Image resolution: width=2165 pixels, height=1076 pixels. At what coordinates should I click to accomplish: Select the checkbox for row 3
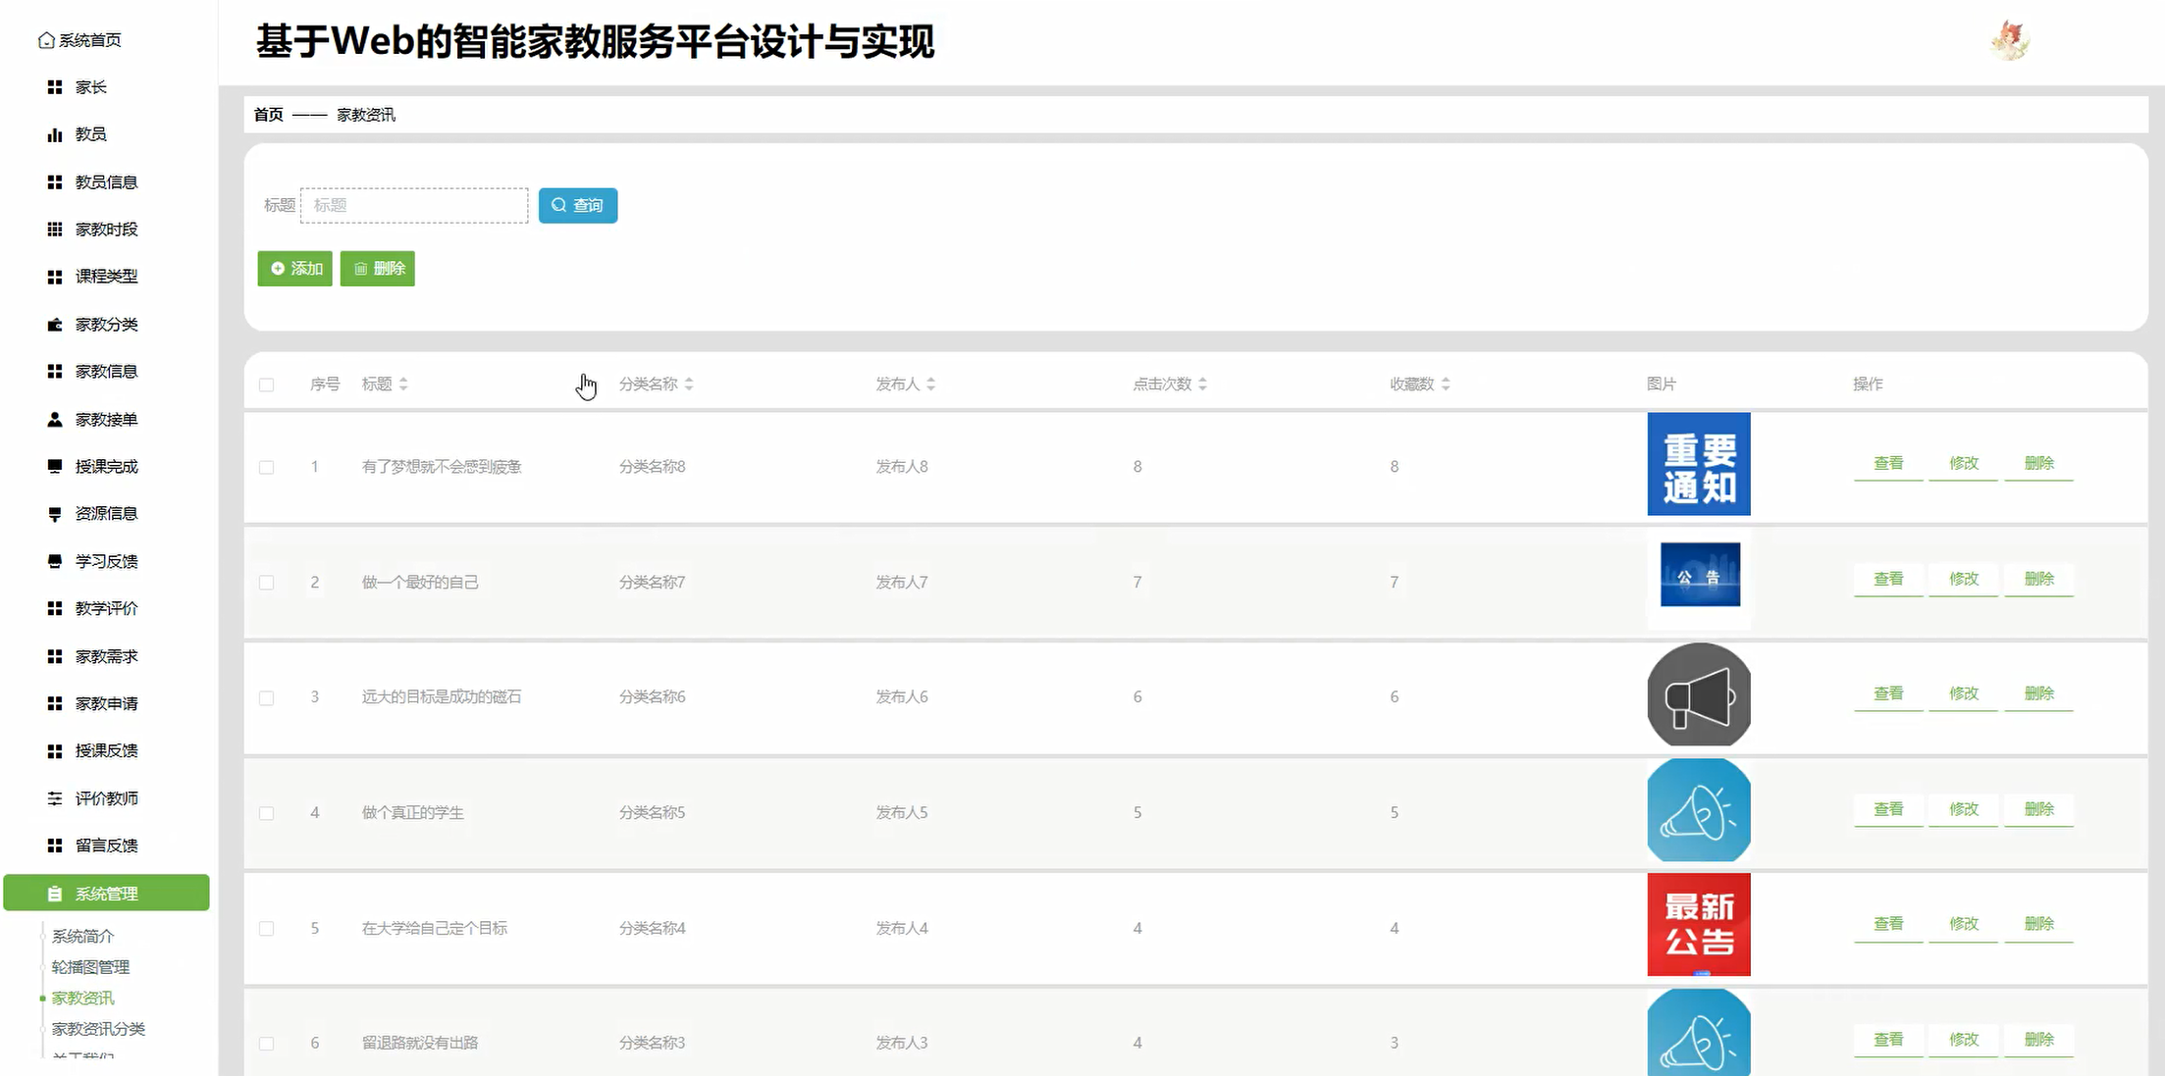tap(266, 697)
